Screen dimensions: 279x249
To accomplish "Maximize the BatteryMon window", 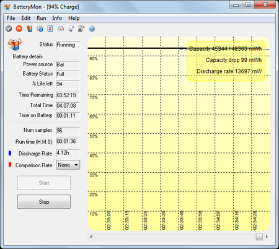I will tap(248, 5).
